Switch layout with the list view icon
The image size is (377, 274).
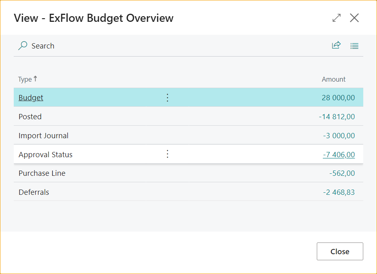point(354,46)
